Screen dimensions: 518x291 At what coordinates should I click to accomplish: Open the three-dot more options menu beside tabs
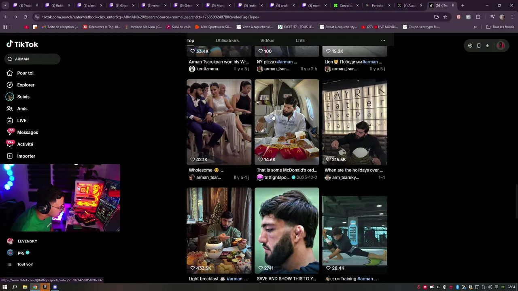(x=383, y=40)
